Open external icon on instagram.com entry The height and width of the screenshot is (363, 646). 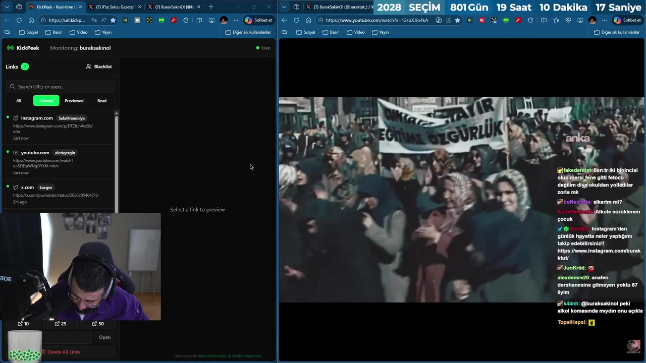click(x=16, y=118)
